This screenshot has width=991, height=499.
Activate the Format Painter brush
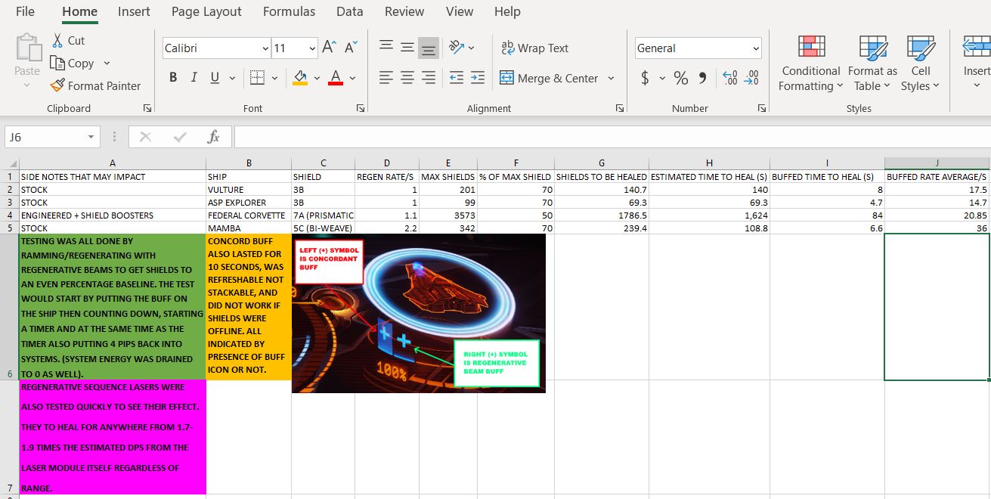coord(57,86)
